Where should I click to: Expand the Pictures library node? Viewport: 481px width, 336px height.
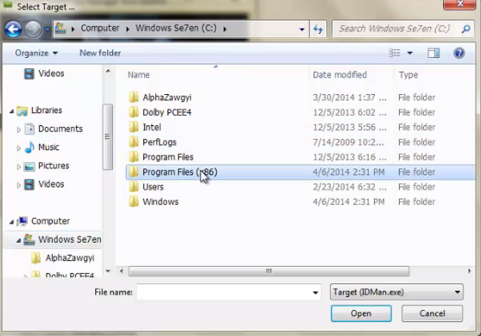[19, 167]
